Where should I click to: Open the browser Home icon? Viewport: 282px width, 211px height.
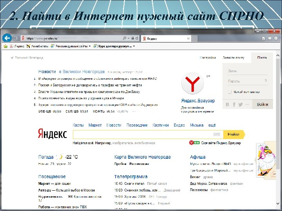pos(264,38)
